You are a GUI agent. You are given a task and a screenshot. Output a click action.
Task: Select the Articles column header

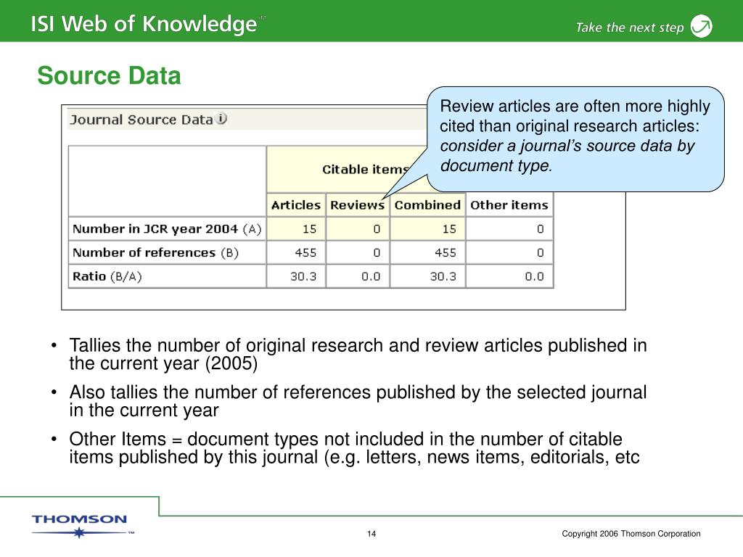tap(296, 205)
